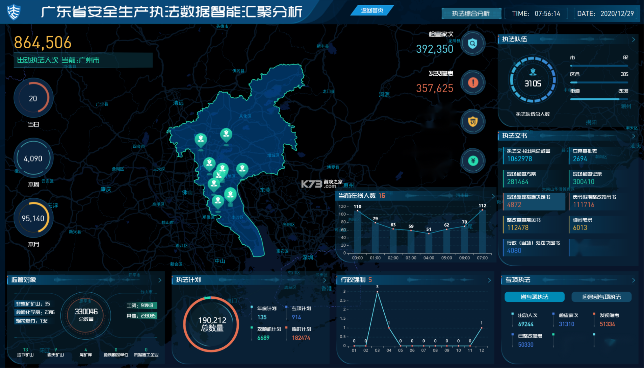
Task: Click the 危险化学品: 2346 label
Action: [35, 313]
